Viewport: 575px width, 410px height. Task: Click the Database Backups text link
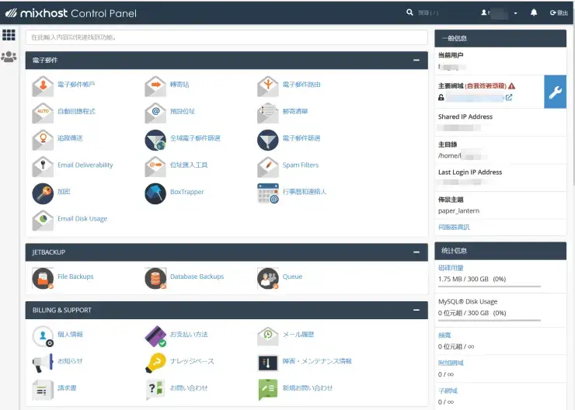point(197,276)
